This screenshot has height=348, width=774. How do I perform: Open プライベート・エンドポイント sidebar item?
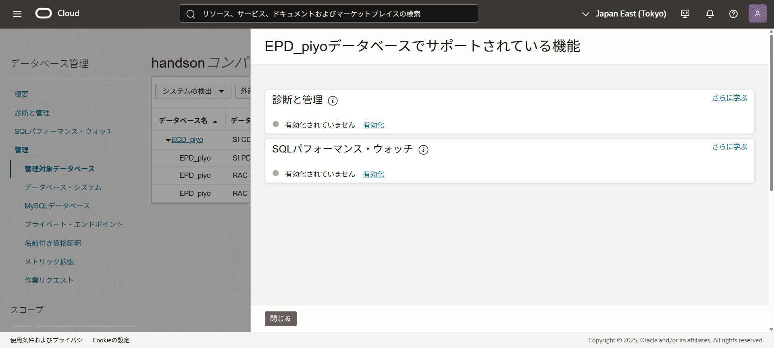(x=74, y=224)
